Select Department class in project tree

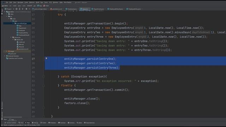pyautogui.click(x=22, y=28)
